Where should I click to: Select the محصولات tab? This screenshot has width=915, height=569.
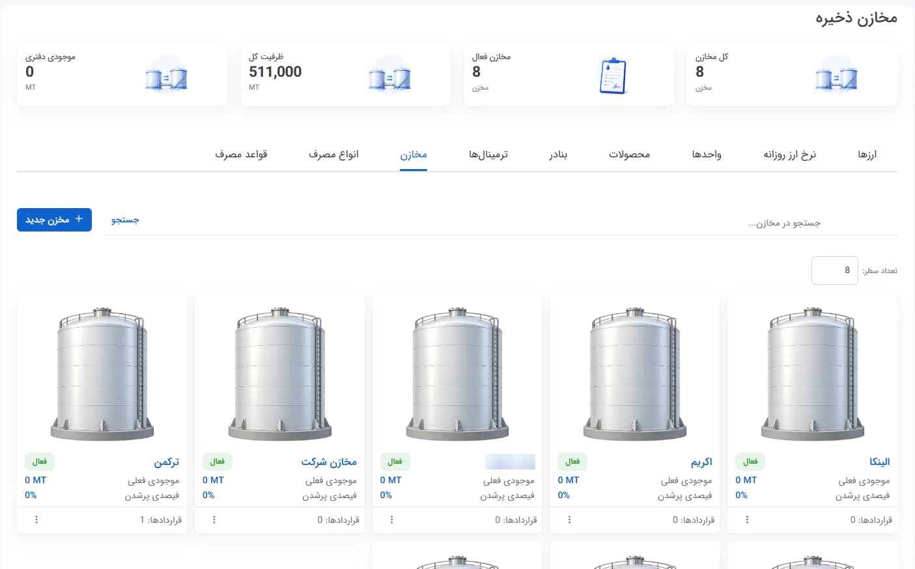pyautogui.click(x=630, y=155)
